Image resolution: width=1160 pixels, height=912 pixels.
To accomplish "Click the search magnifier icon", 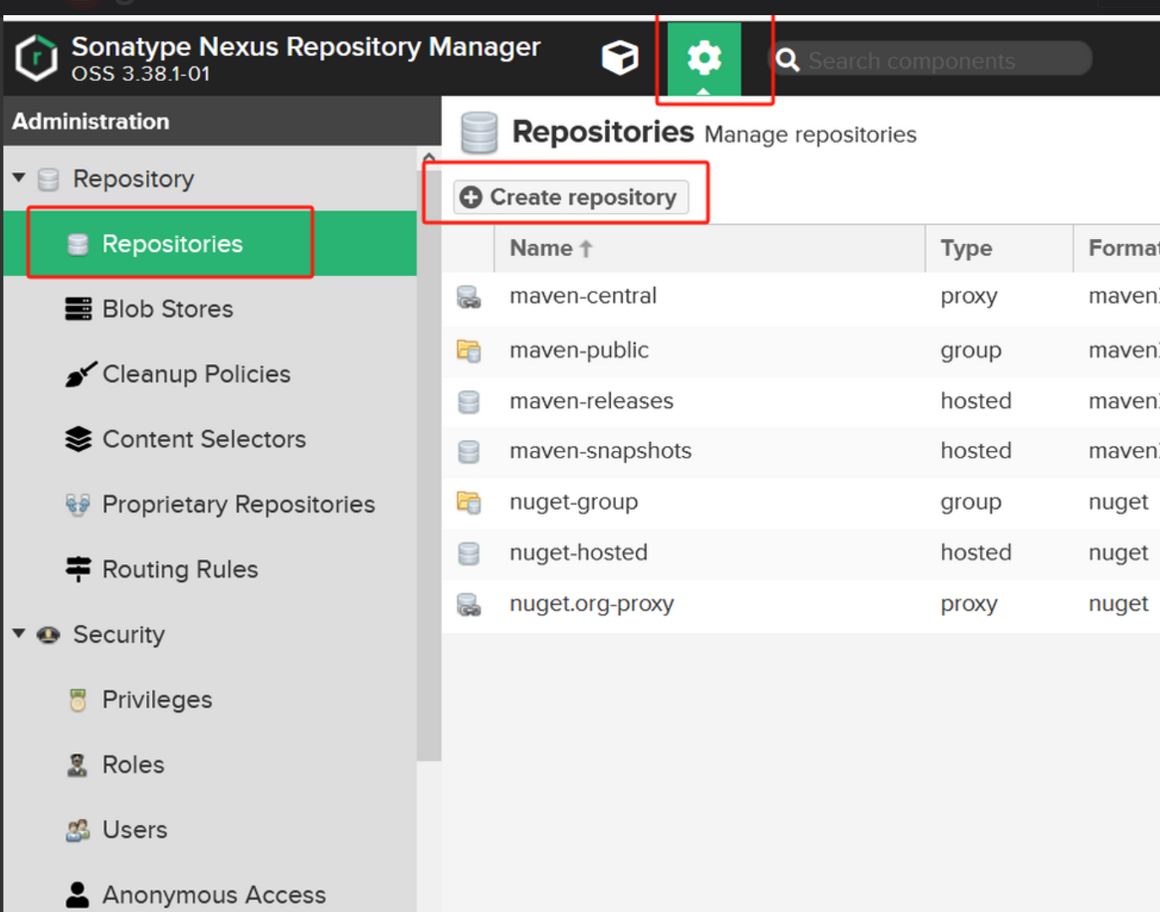I will pos(787,60).
